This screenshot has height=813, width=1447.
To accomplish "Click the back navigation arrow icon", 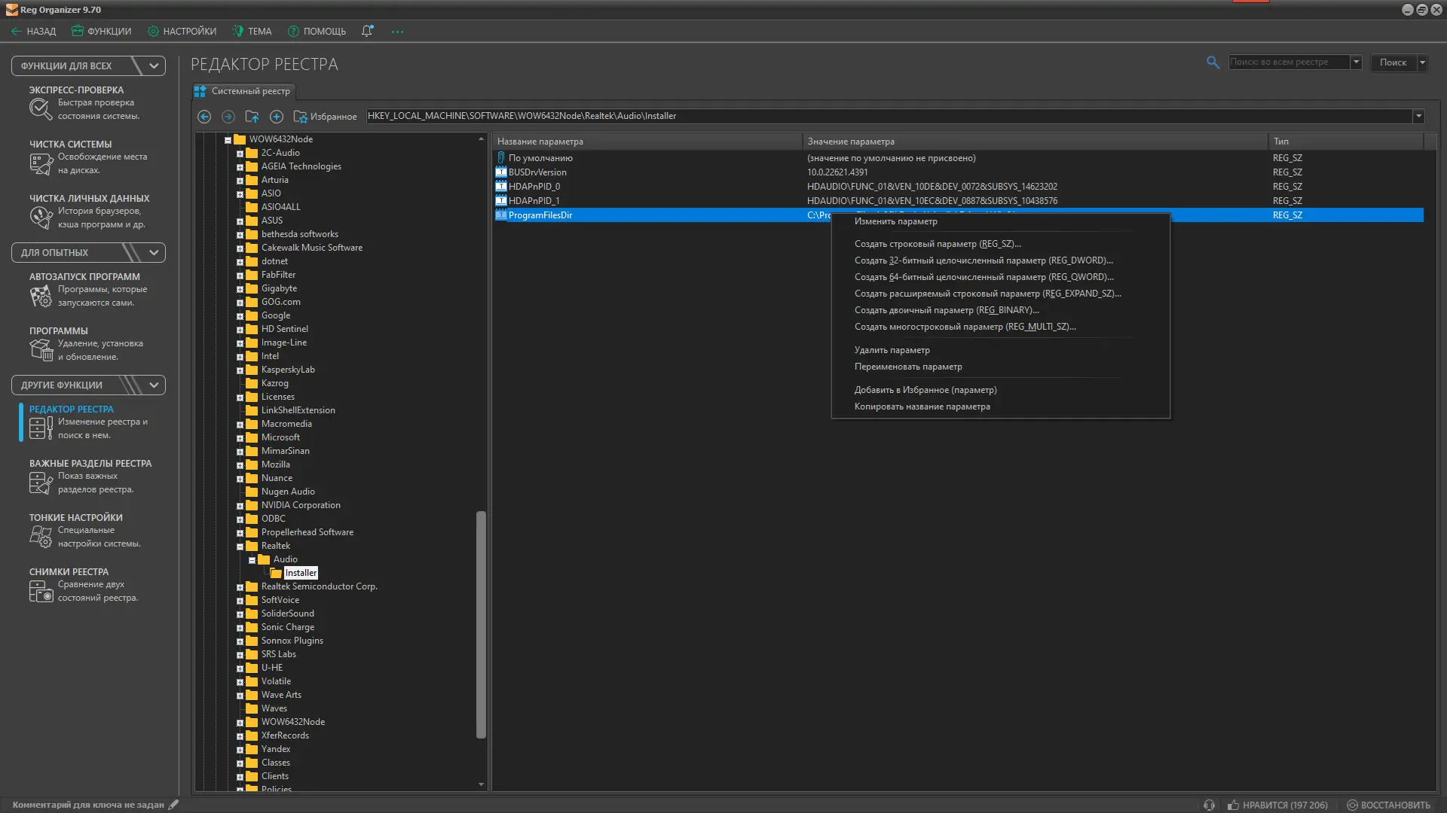I will [204, 117].
